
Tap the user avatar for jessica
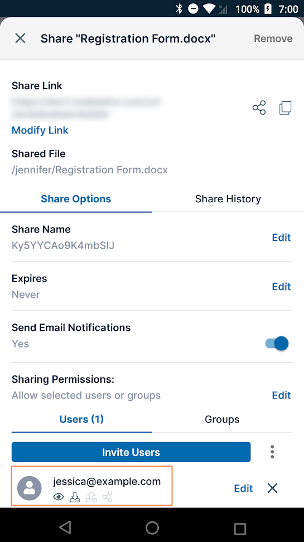[x=30, y=488]
